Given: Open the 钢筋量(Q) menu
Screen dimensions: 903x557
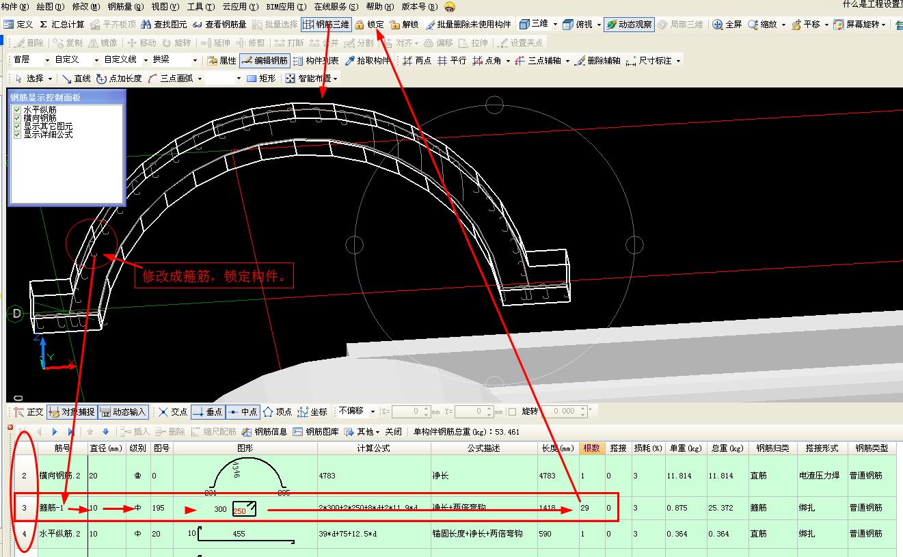Looking at the screenshot, I should tap(125, 6).
